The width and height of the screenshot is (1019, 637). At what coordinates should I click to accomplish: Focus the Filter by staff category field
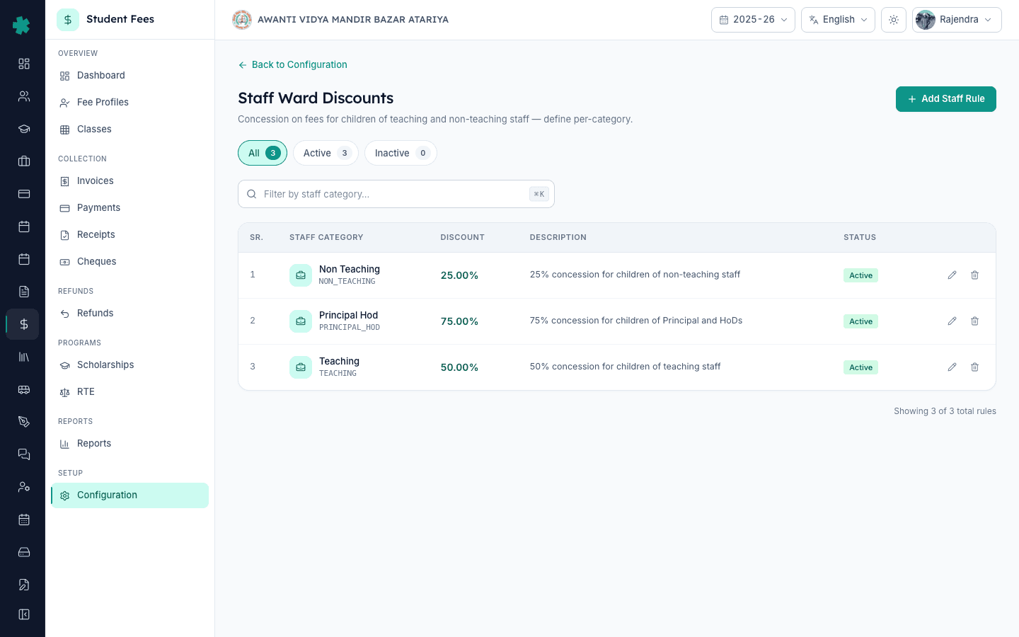tap(396, 194)
